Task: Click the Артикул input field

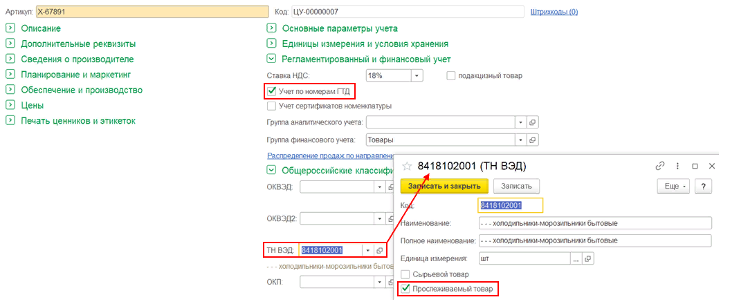Action: pyautogui.click(x=152, y=12)
